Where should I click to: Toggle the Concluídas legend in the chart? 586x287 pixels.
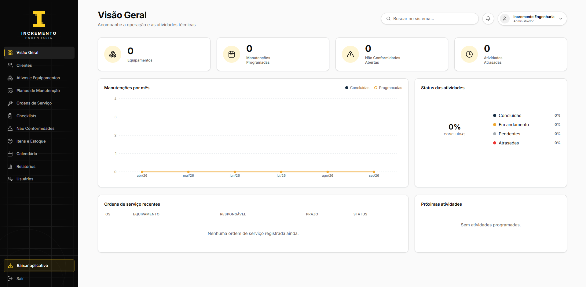(x=357, y=88)
